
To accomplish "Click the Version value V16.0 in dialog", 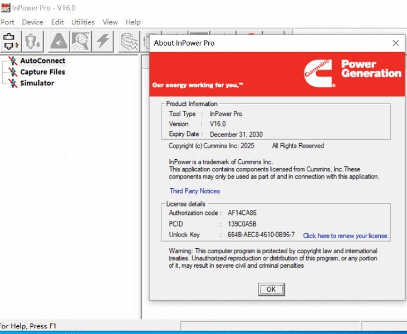I will click(x=218, y=124).
